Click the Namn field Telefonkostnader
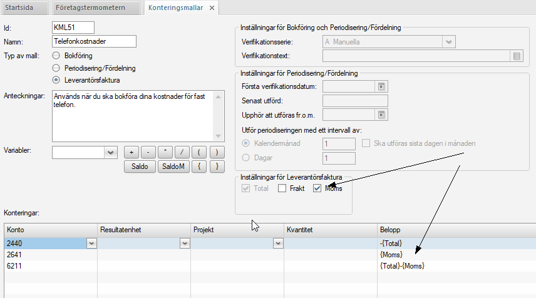Image resolution: width=536 pixels, height=298 pixels. pos(94,41)
